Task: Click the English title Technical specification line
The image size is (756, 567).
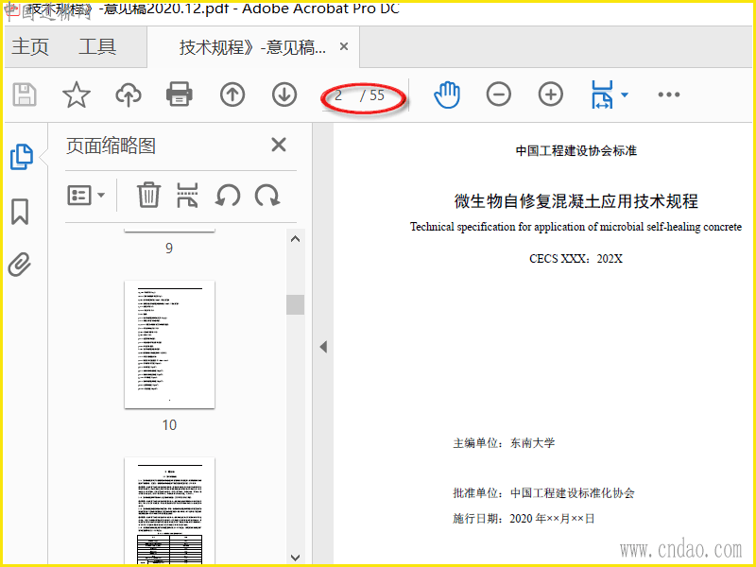Action: [576, 227]
